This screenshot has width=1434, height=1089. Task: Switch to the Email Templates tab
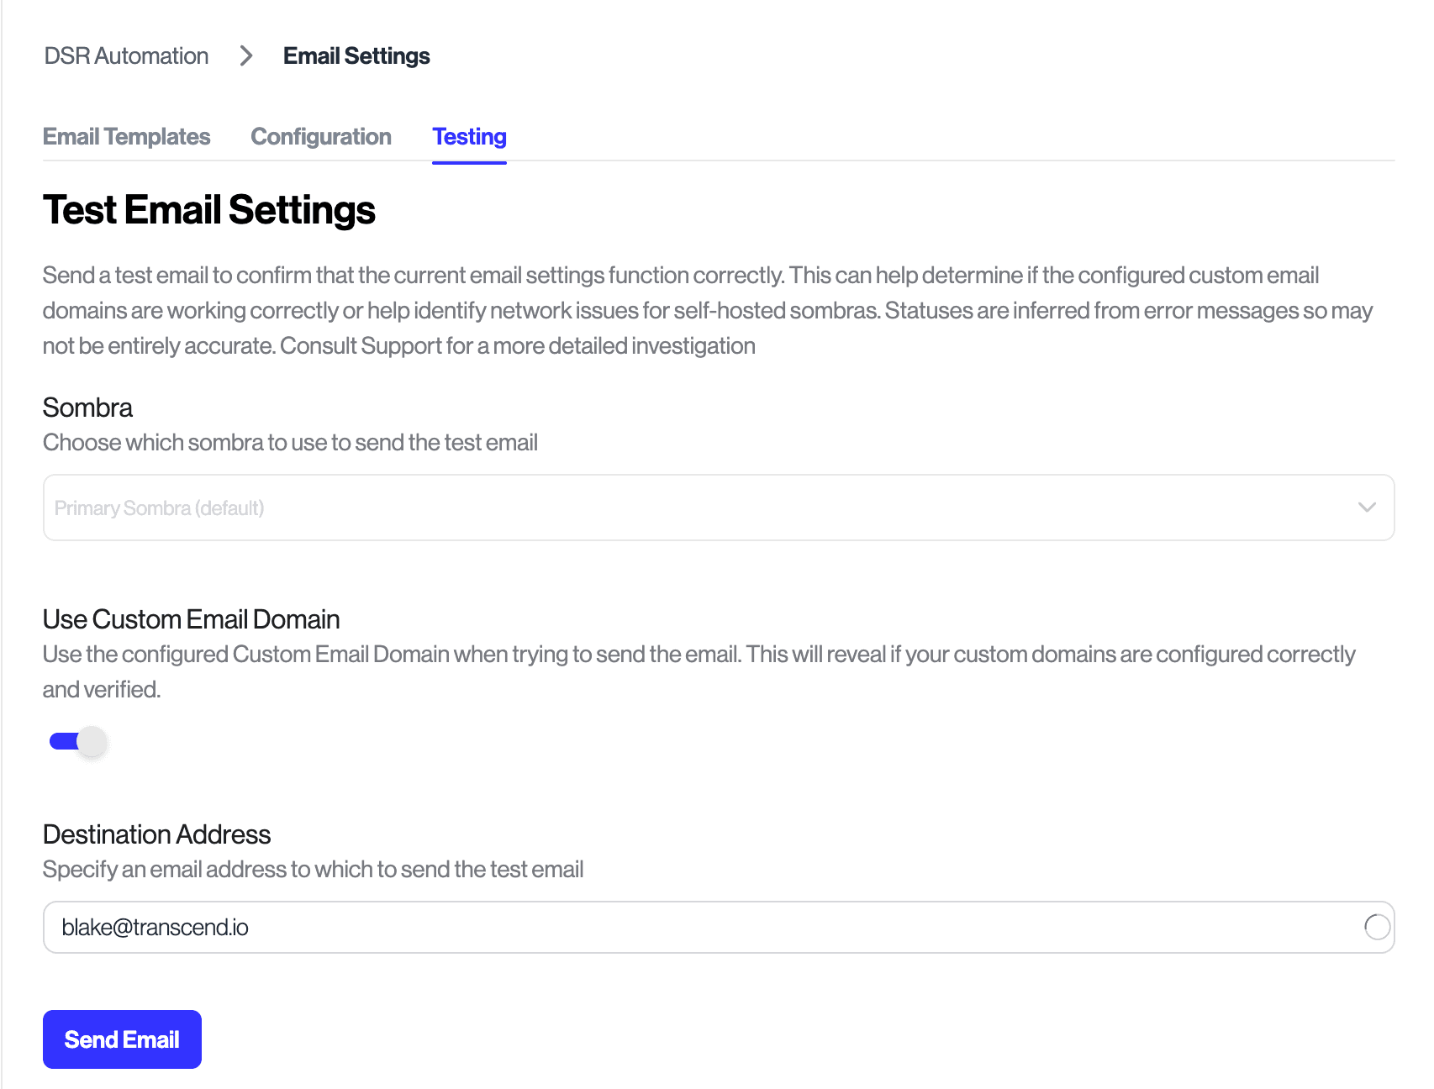(126, 136)
